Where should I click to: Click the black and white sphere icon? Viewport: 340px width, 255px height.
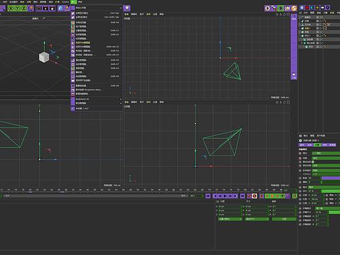tap(267, 8)
